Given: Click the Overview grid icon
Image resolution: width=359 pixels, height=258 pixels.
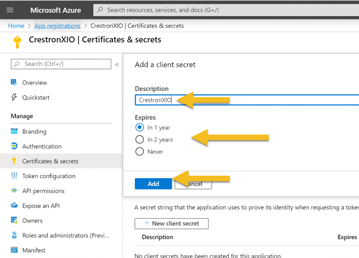Looking at the screenshot, I should [x=14, y=82].
